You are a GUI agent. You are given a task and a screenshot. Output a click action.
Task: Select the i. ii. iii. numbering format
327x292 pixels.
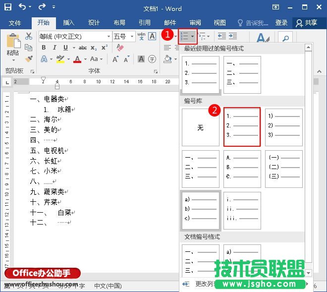pyautogui.click(x=242, y=211)
